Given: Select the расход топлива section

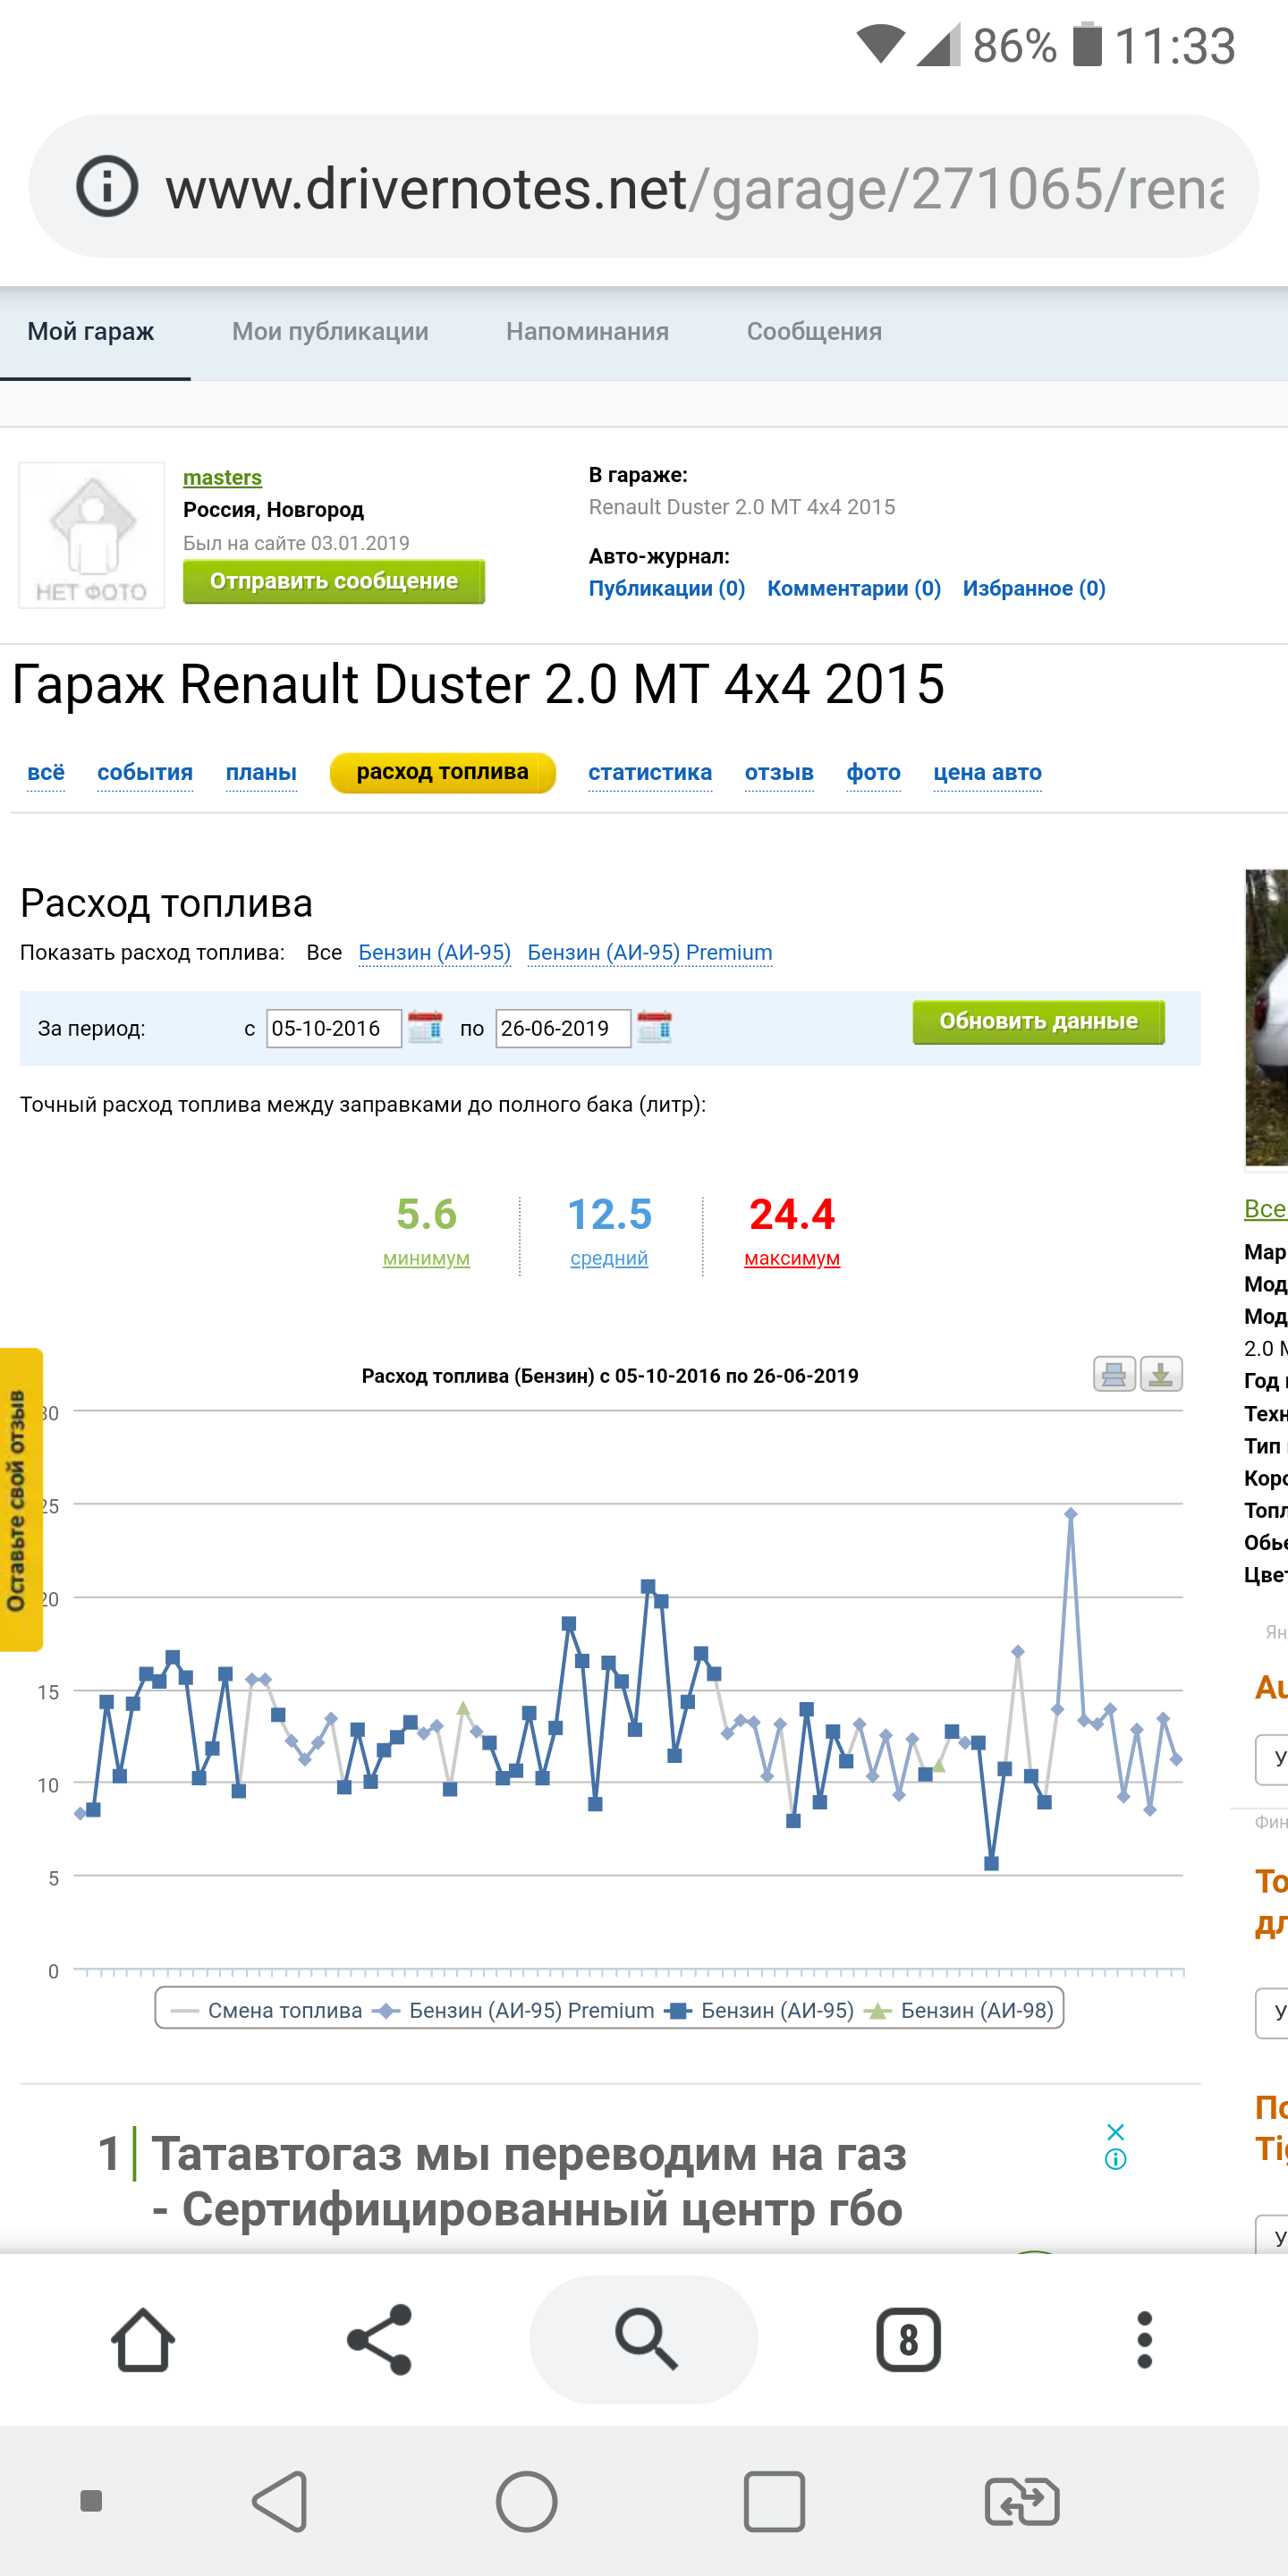Looking at the screenshot, I should point(443,772).
